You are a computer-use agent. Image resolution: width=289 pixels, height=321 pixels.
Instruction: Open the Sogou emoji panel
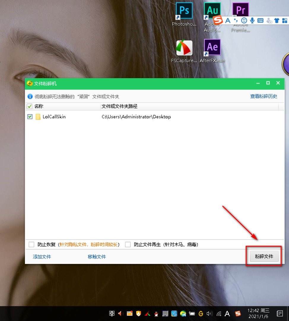pos(244,21)
